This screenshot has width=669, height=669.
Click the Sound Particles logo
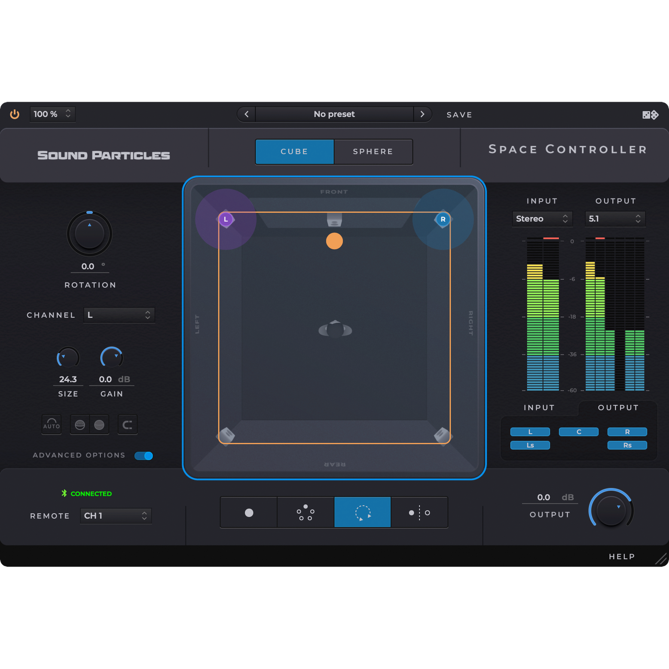coord(103,155)
